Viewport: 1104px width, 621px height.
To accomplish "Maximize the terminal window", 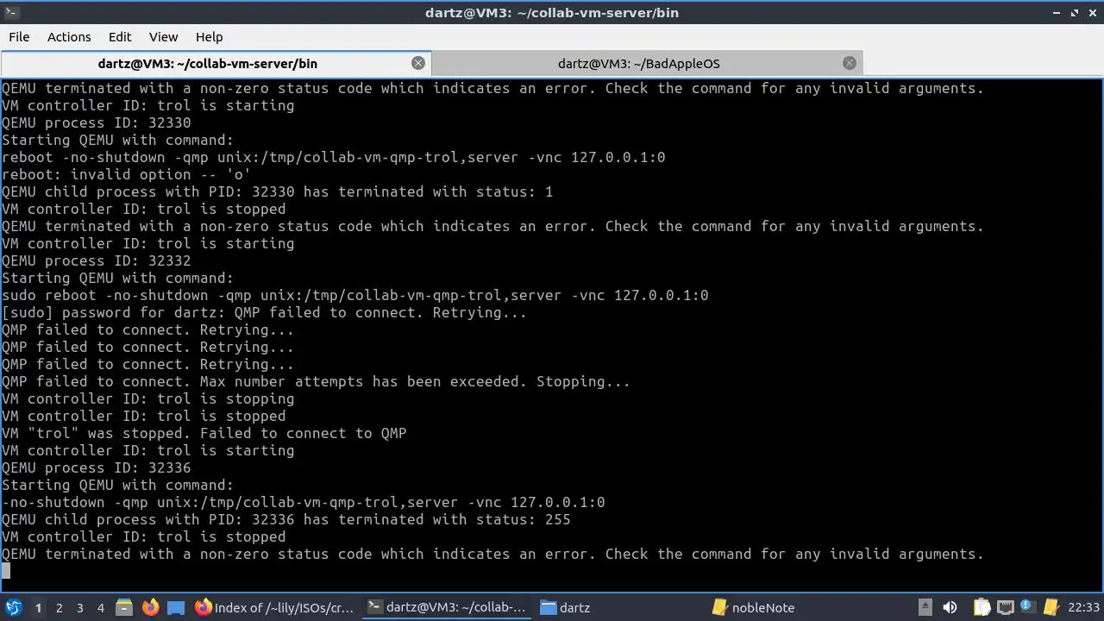I will click(x=1075, y=12).
